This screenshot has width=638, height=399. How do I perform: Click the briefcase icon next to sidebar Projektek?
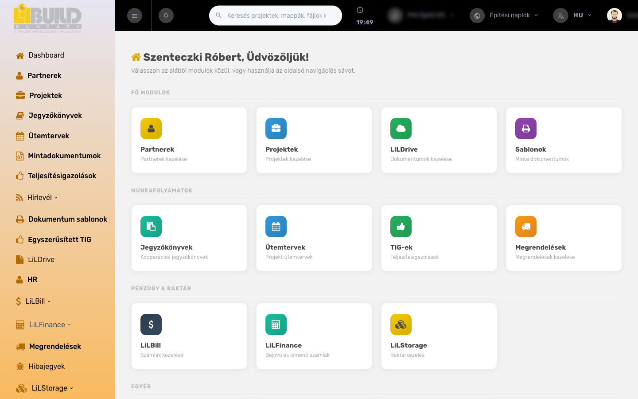20,95
